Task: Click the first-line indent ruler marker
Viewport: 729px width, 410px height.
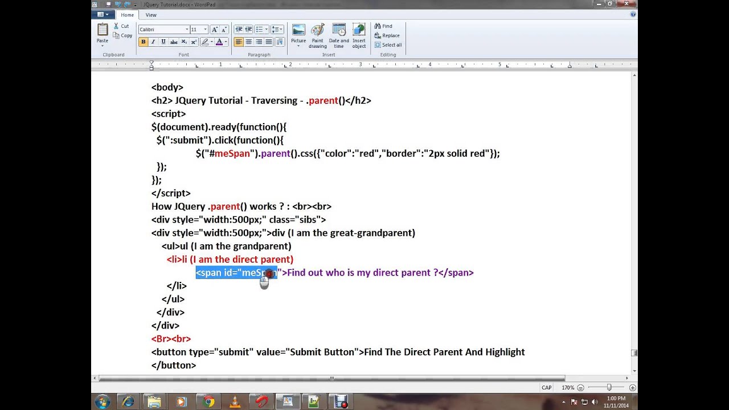Action: (x=151, y=62)
